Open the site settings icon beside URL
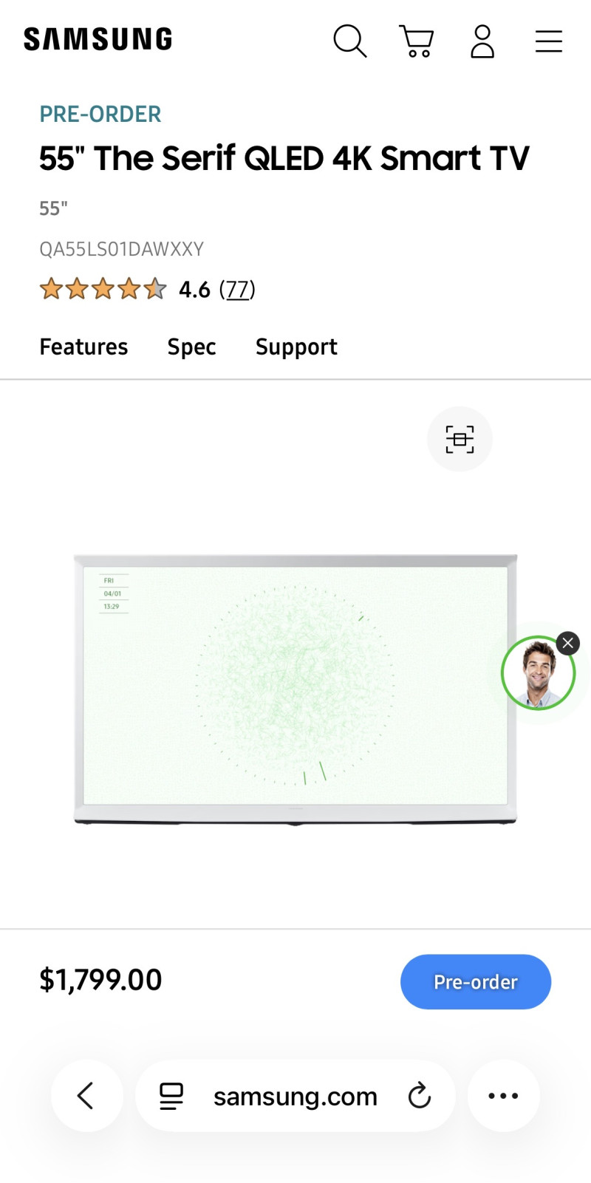The height and width of the screenshot is (1183, 591). [x=171, y=1096]
